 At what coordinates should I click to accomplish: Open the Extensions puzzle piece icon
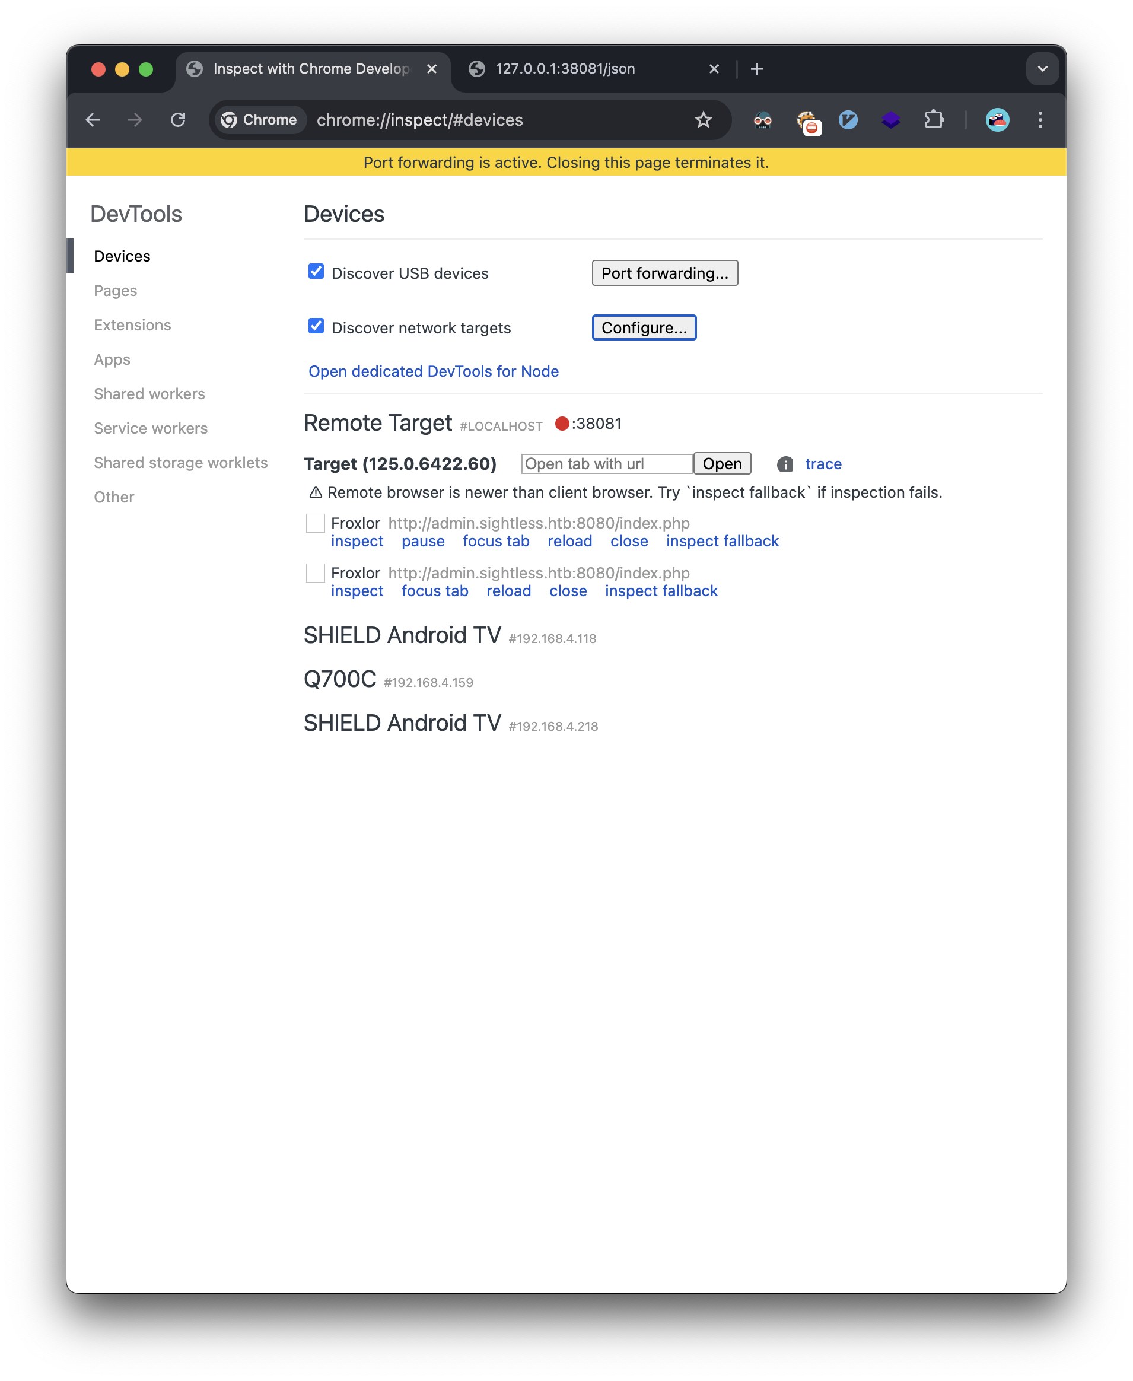[934, 120]
